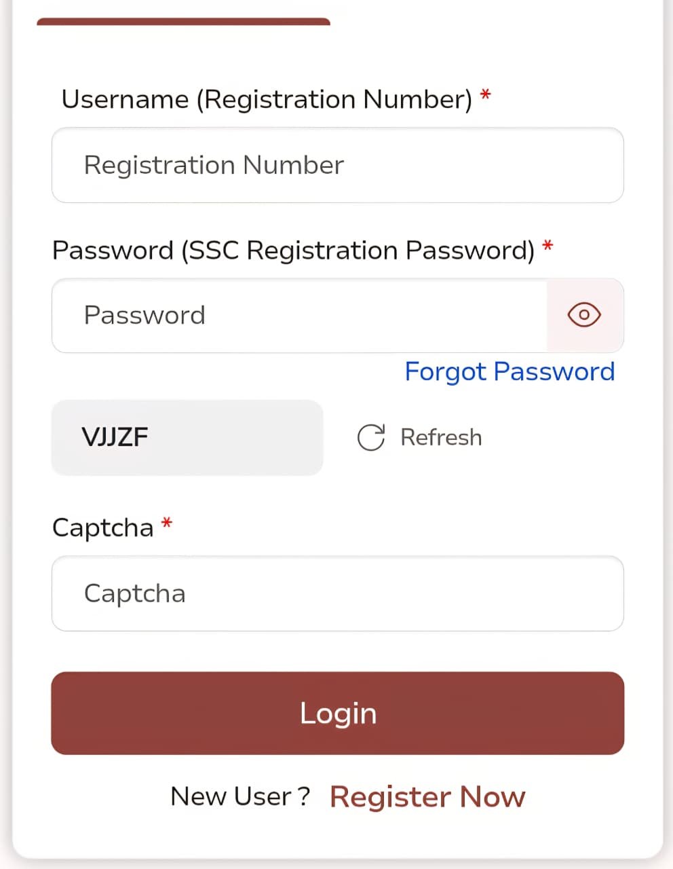Screen dimensions: 673x869
Task: Click the Captcha field label
Action: point(103,528)
